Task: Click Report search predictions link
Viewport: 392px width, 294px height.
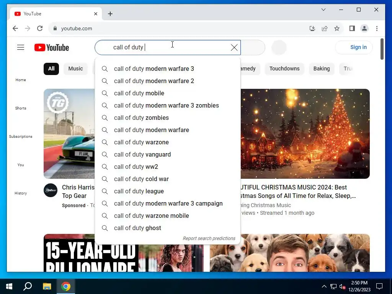Action: 209,238
